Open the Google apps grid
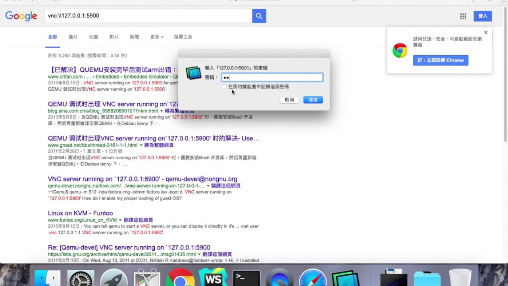 463,16
